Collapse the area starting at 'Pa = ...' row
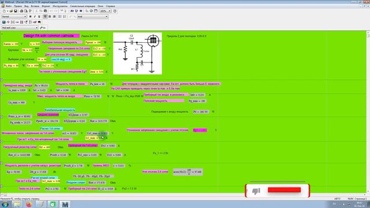Image resolution: width=370 pixels, height=208 pixels. click(x=1, y=80)
